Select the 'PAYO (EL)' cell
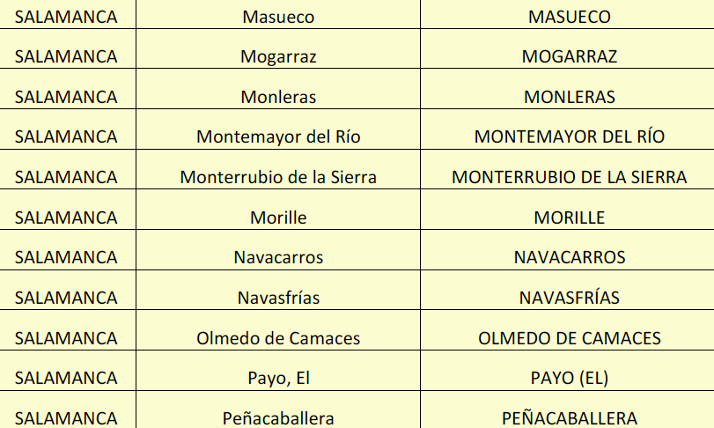The image size is (714, 428). click(x=569, y=379)
